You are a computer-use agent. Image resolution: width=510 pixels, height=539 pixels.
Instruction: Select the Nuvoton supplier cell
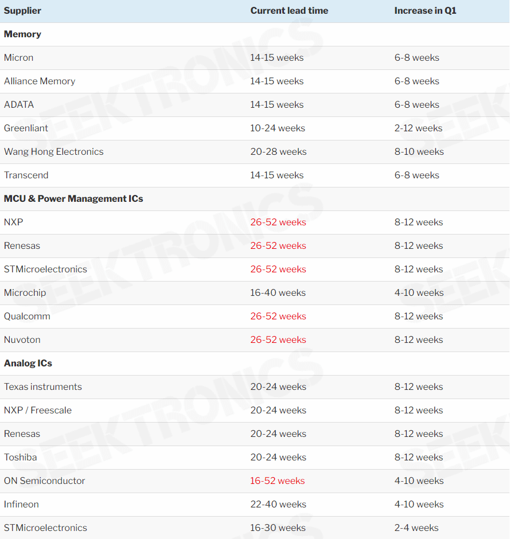(22, 339)
